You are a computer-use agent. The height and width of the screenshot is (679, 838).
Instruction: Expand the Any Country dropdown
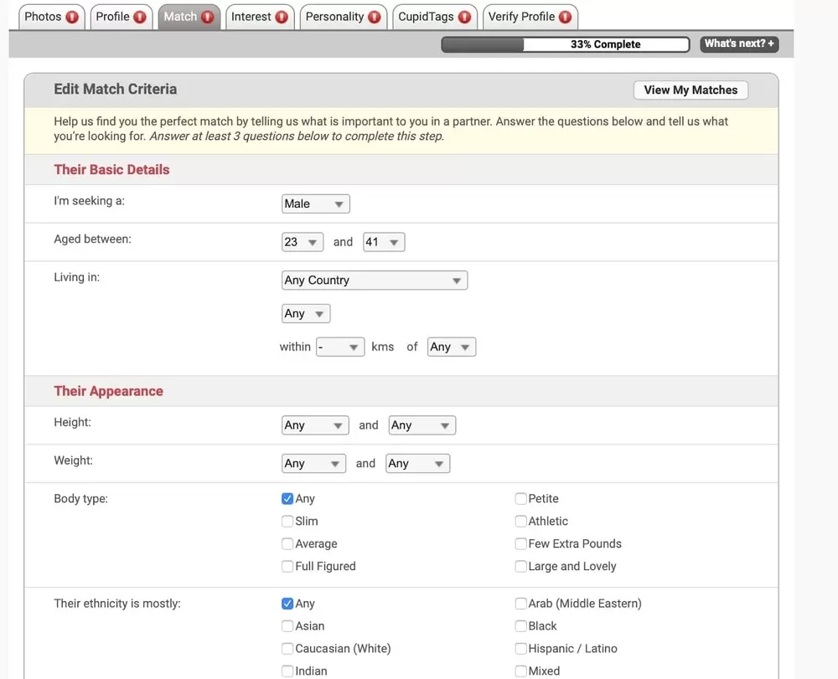click(x=375, y=280)
